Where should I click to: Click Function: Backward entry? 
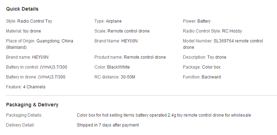(x=202, y=77)
